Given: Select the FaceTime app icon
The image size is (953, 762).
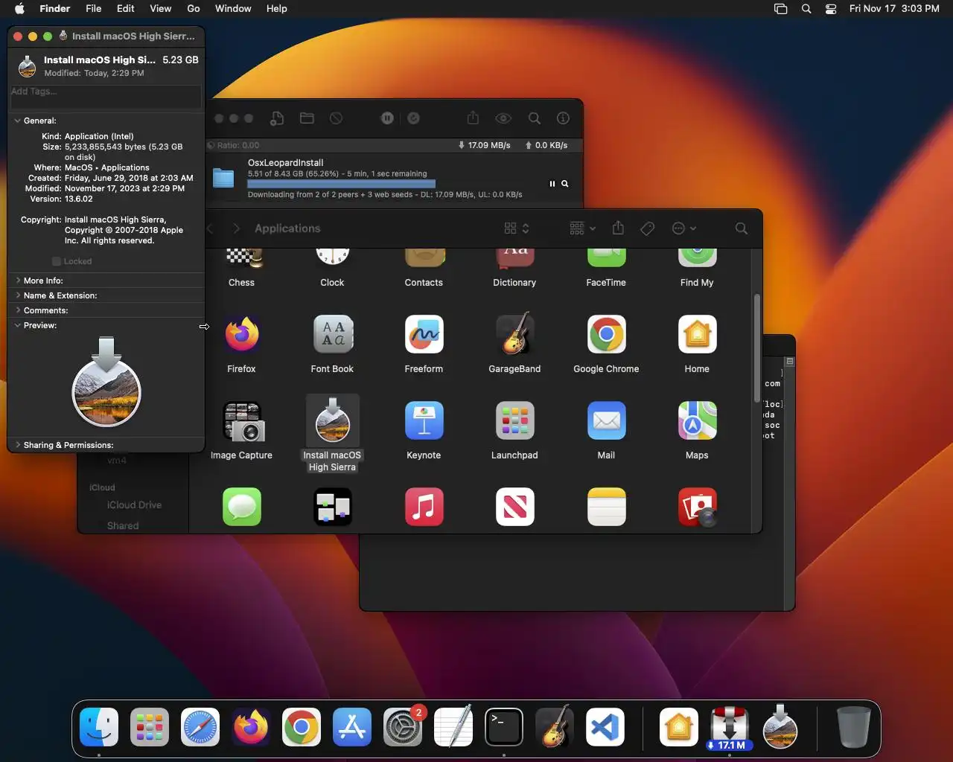Looking at the screenshot, I should 607,257.
